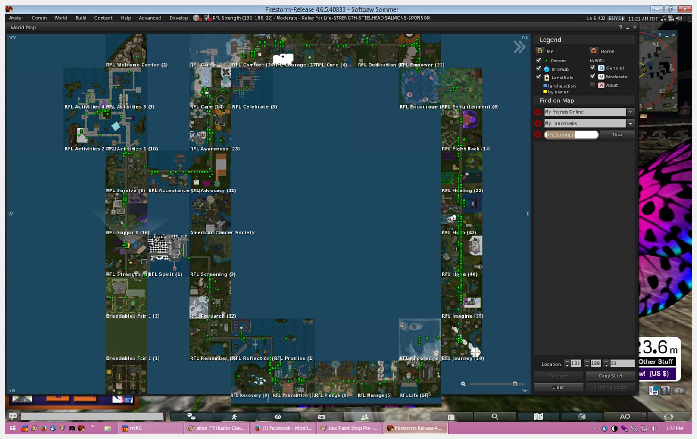
Task: Expand the My Friends Online dropdown
Action: pos(630,112)
